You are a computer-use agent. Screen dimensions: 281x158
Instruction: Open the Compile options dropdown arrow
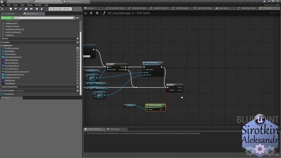pyautogui.click(x=6, y=9)
